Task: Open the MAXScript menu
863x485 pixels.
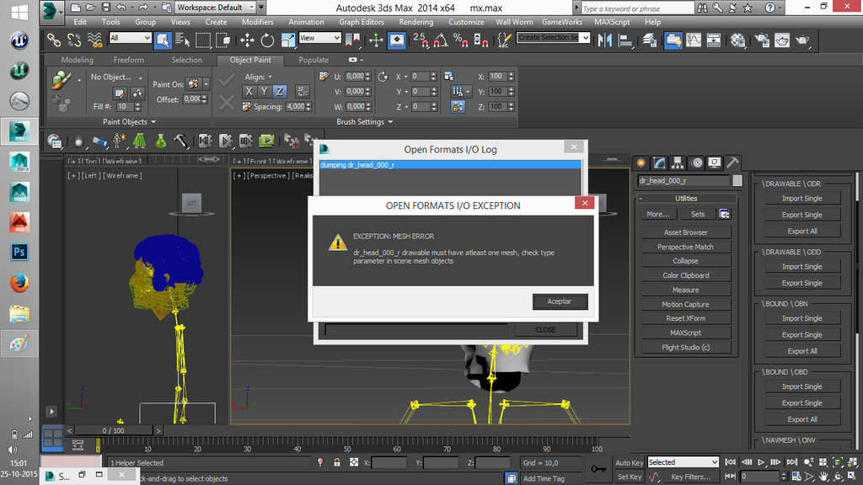Action: 615,22
